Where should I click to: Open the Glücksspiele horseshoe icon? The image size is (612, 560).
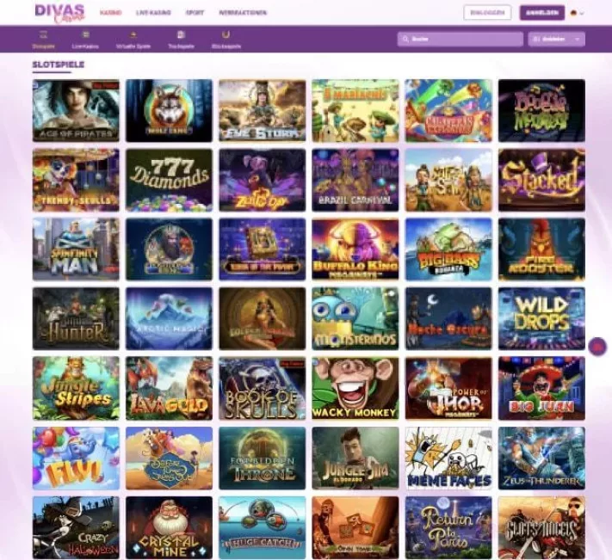pyautogui.click(x=226, y=34)
